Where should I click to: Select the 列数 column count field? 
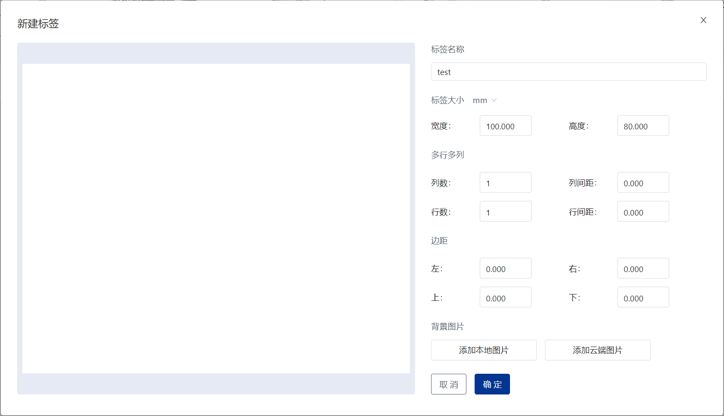(505, 183)
